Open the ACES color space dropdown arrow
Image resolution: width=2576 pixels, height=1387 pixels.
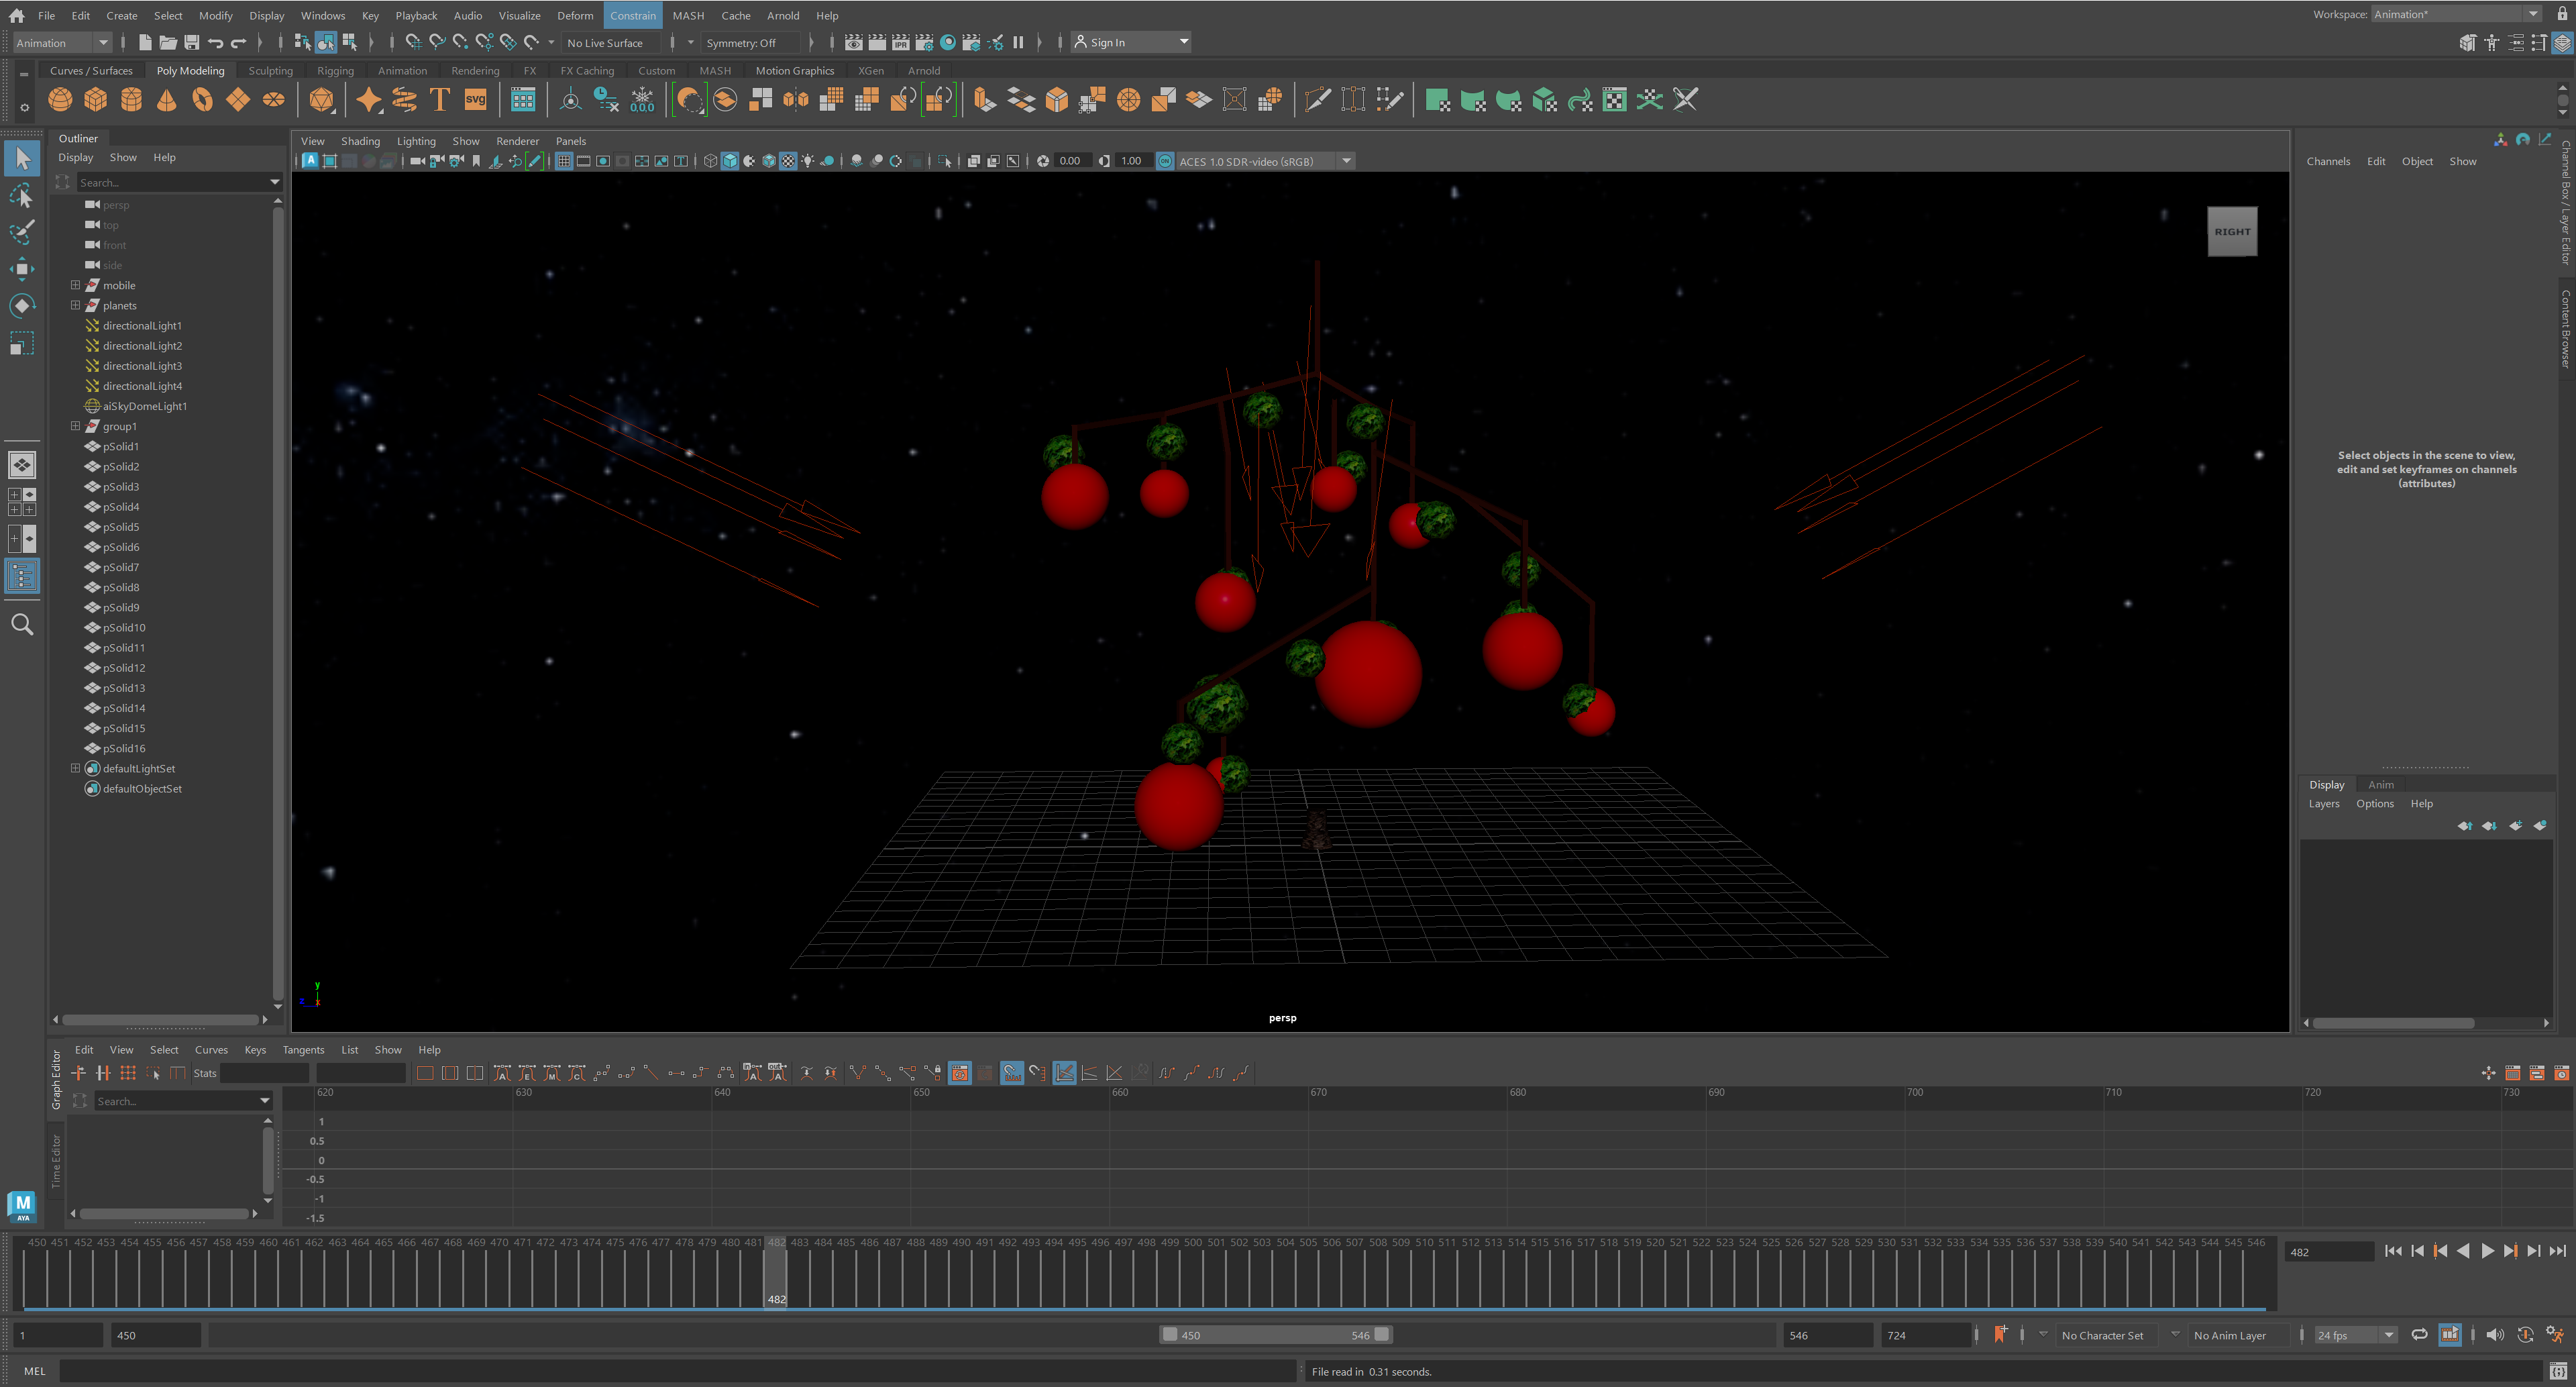pyautogui.click(x=1346, y=161)
